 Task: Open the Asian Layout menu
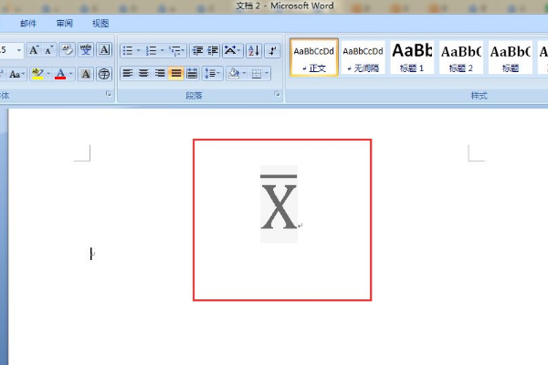(232, 51)
